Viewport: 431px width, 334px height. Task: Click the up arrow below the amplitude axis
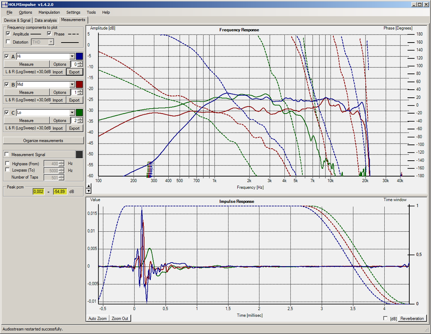point(89,186)
